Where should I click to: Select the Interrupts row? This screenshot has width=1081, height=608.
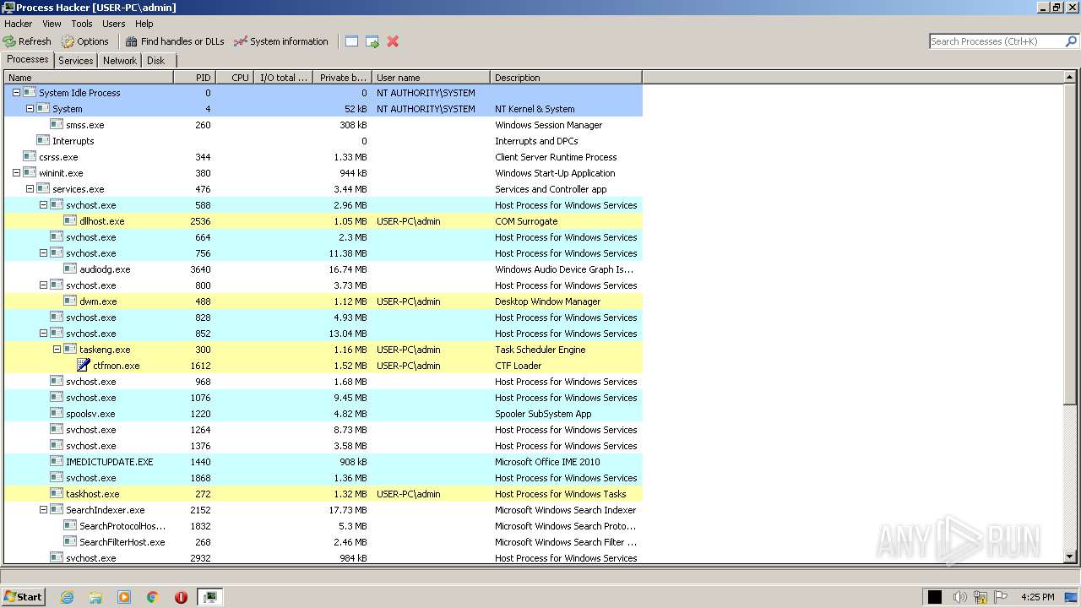pos(323,141)
